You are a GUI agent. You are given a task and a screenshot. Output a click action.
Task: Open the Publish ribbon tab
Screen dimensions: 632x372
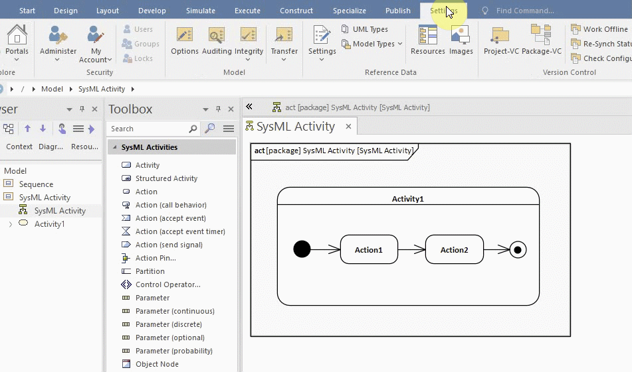click(x=397, y=11)
